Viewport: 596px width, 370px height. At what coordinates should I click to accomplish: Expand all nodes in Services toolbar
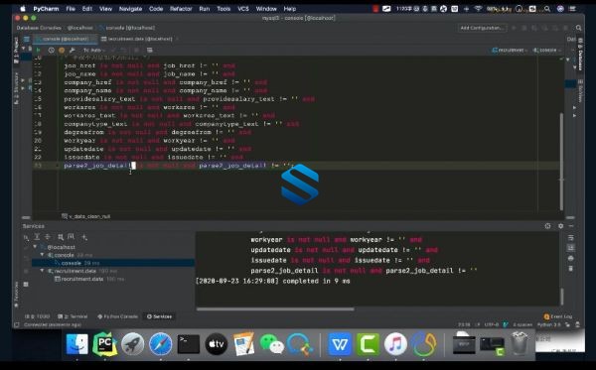point(37,237)
